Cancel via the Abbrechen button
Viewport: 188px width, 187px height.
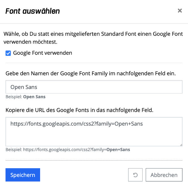point(164,175)
